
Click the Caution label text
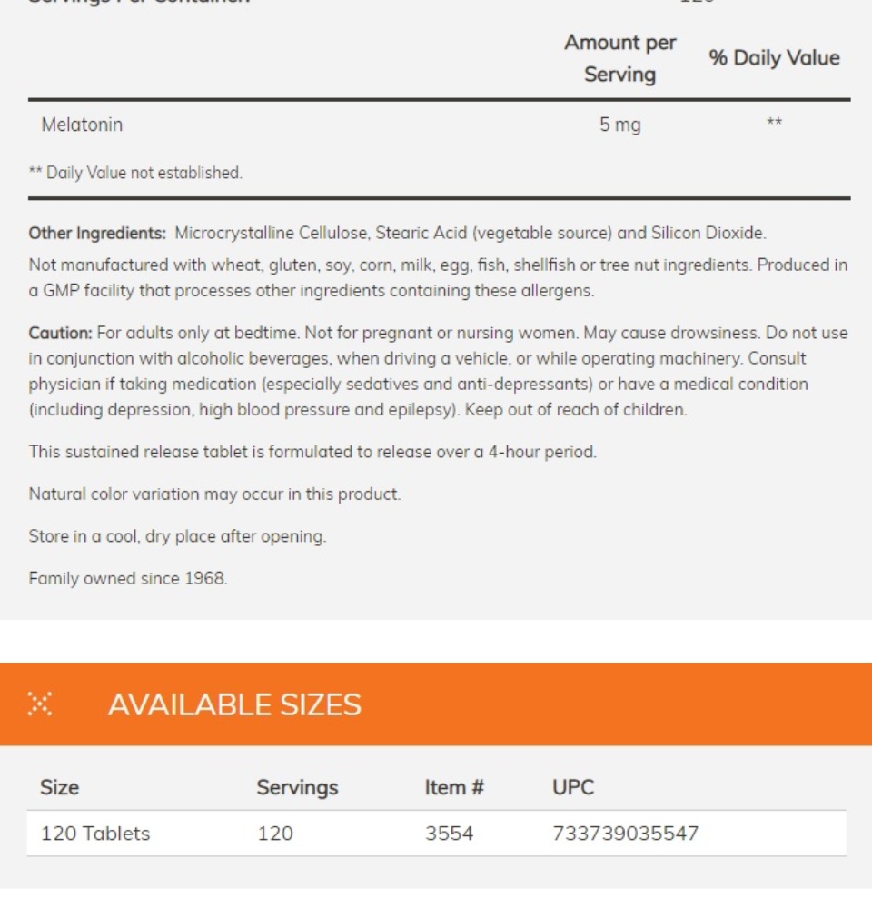coord(60,333)
